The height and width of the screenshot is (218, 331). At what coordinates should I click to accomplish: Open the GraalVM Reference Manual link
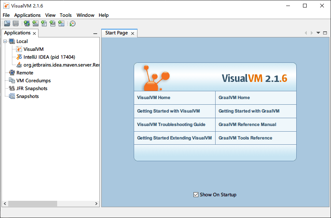coord(247,125)
